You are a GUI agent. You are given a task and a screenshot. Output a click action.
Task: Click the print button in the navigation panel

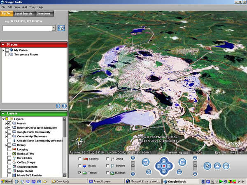click(x=217, y=166)
